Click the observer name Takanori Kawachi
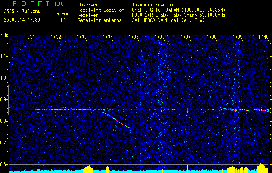The image size is (272, 173). coord(153,5)
